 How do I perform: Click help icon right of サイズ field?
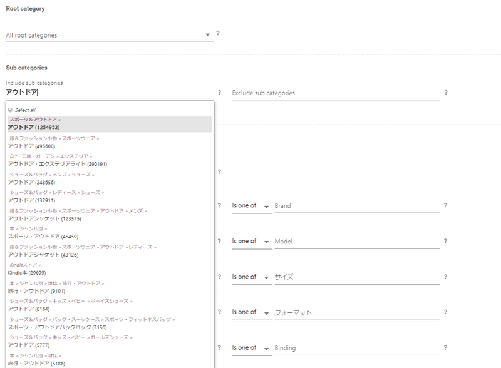tap(445, 276)
